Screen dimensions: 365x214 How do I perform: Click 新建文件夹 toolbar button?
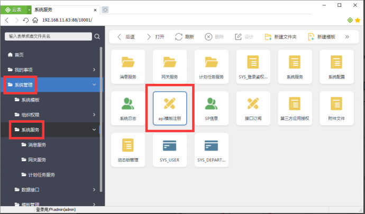280,37
